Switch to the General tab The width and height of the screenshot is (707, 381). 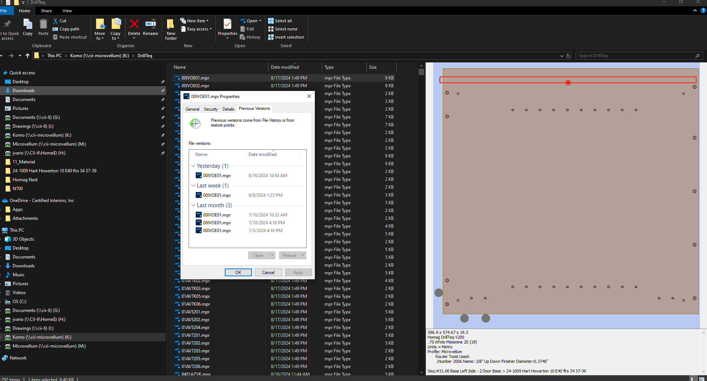(x=192, y=109)
